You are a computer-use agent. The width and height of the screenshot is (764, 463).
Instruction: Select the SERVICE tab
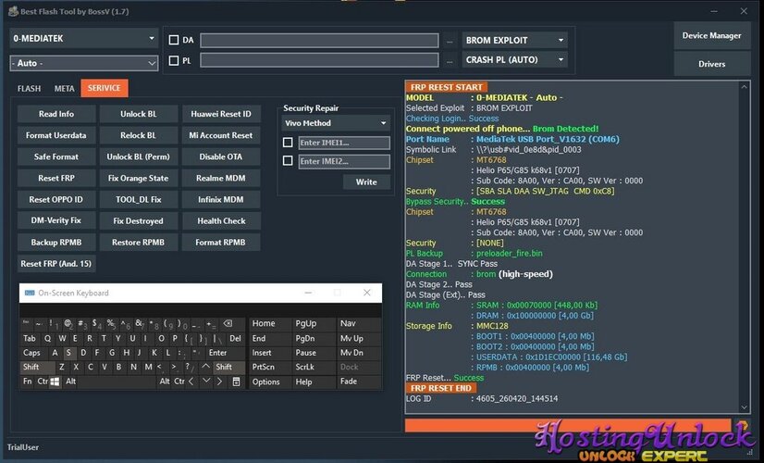click(x=105, y=88)
